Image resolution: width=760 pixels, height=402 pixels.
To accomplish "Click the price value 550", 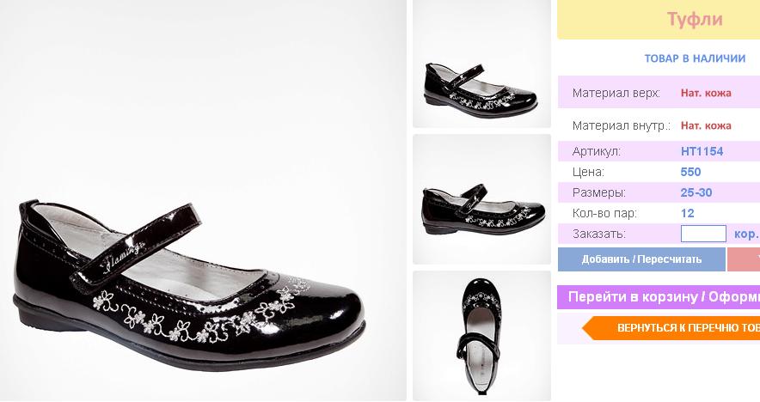I will 690,172.
